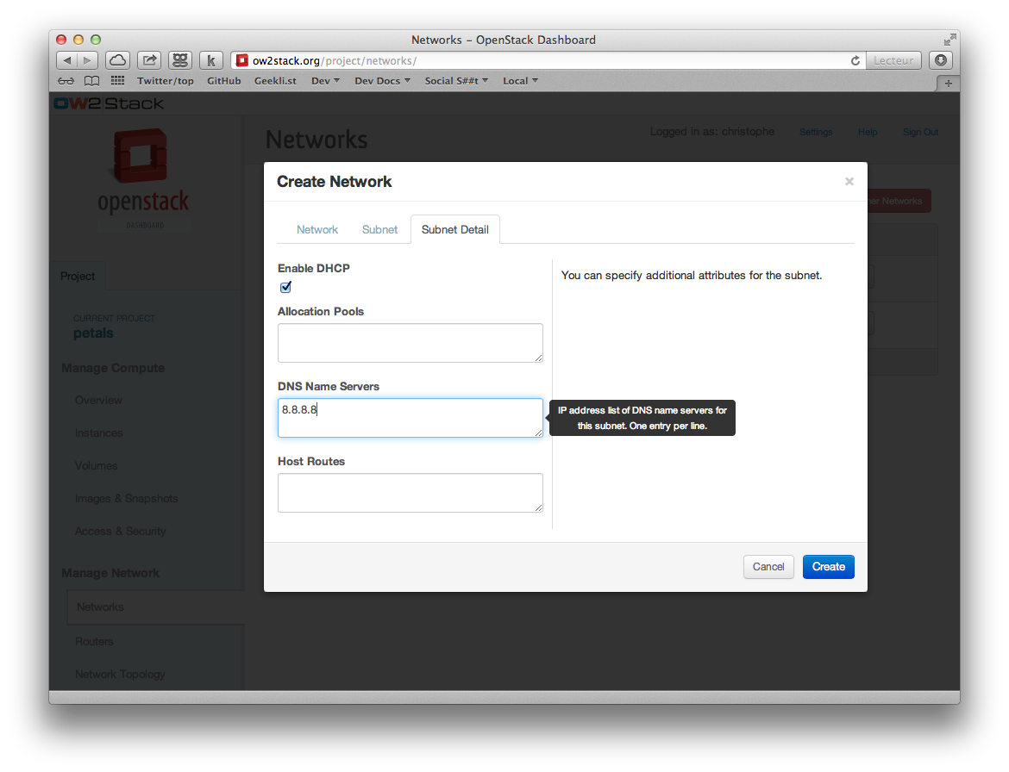This screenshot has width=1009, height=772.
Task: Open Routers in sidebar
Action: pyautogui.click(x=94, y=642)
